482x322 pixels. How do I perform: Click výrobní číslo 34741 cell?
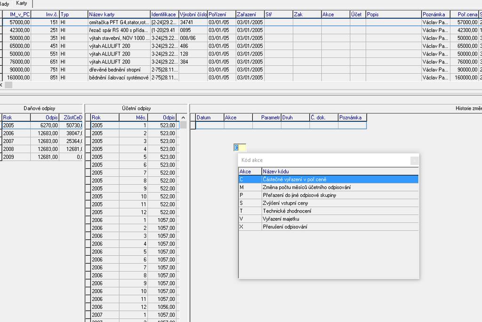[x=193, y=23]
